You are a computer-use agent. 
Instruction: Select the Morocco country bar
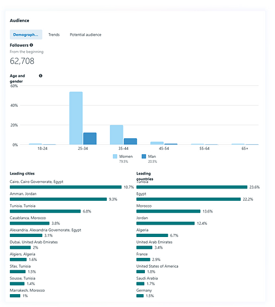click(168, 211)
